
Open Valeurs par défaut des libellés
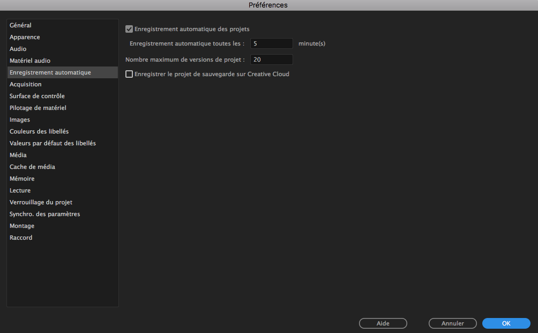tap(63, 143)
